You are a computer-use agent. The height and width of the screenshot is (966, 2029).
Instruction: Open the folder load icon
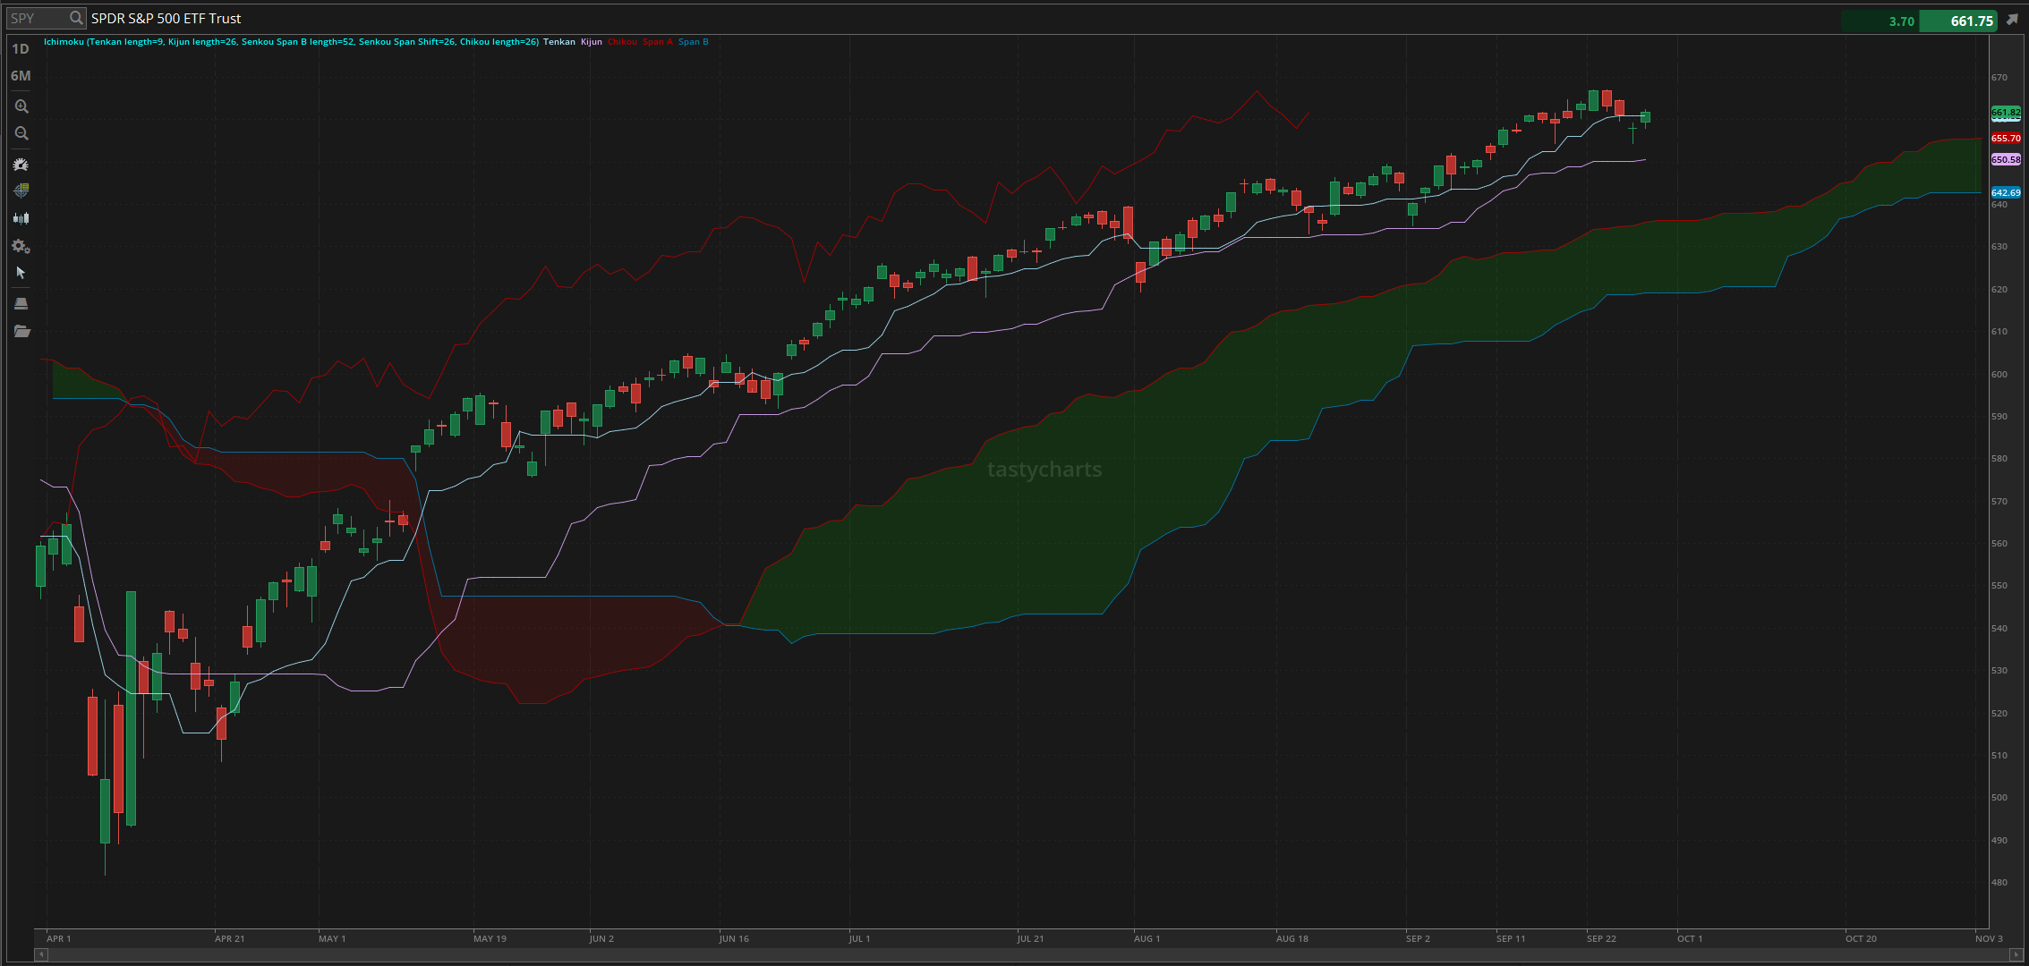[x=21, y=331]
